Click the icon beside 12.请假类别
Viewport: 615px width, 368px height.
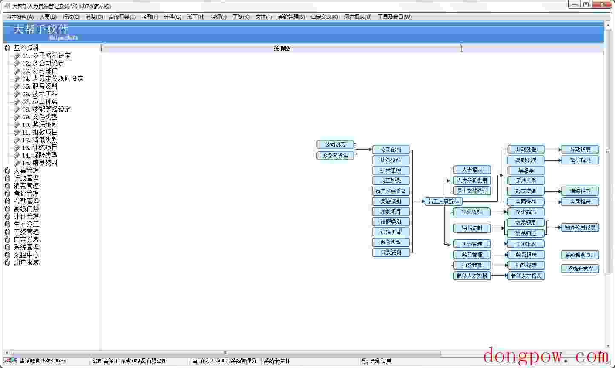[17, 140]
